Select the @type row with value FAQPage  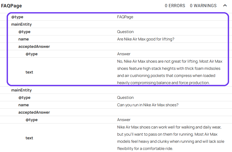tap(17, 17)
